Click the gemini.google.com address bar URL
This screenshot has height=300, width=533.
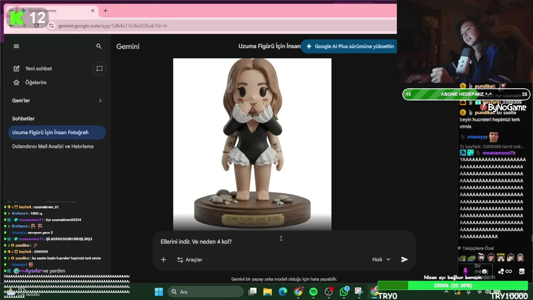(113, 25)
